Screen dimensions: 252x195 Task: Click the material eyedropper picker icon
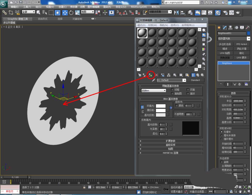[x=153, y=80]
